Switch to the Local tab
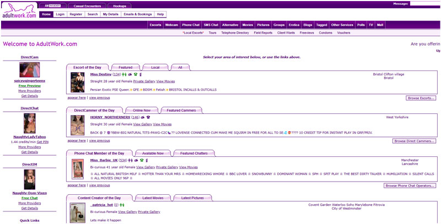 [155, 67]
